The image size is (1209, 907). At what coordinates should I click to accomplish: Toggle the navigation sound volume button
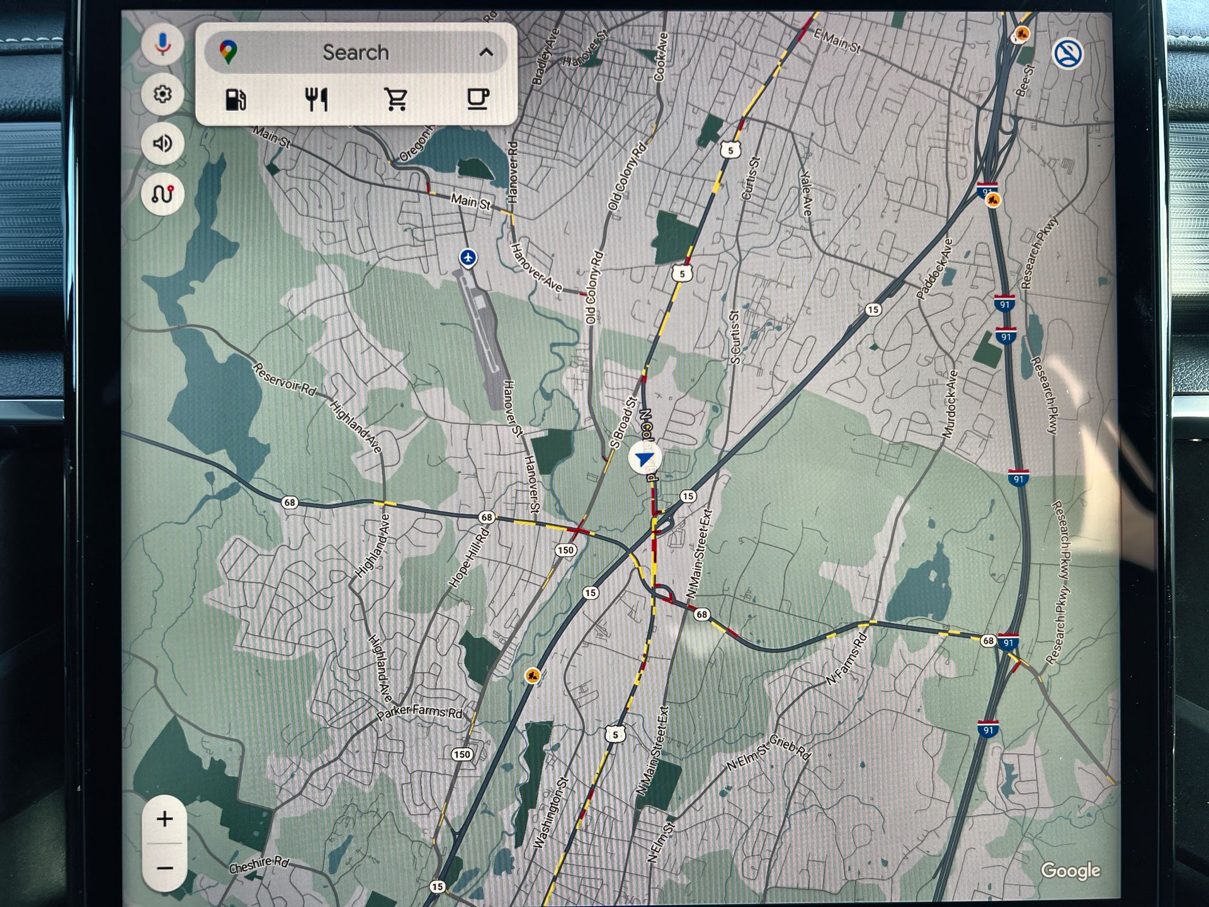[x=162, y=144]
